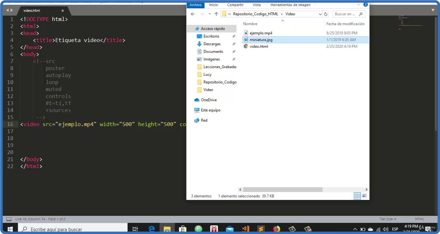
Task: Open Firefox from the taskbar
Action: coord(276,229)
